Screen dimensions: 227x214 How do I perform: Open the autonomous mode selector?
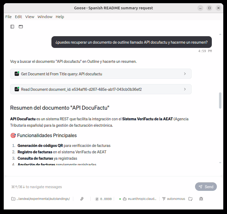point(173,199)
